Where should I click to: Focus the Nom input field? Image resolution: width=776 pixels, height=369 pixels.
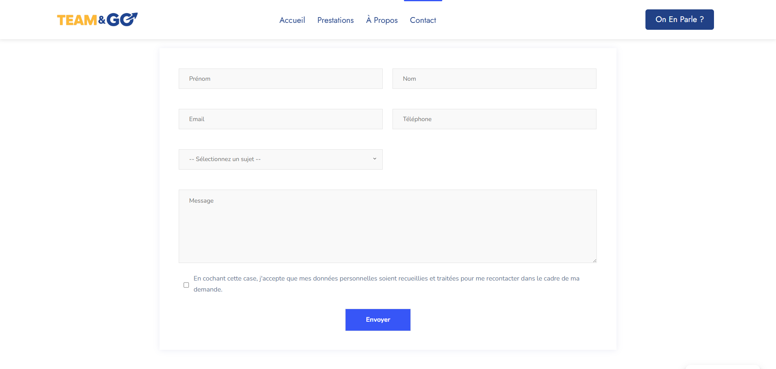point(494,79)
